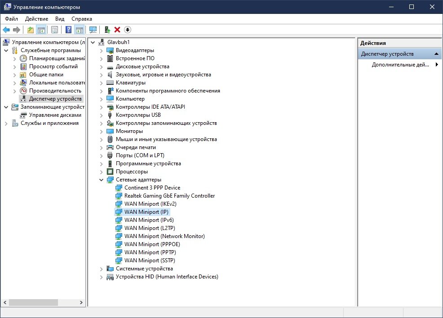Viewport: 443px width, 318px height.
Task: Select WAN Miniport (IKEv2)
Action: tap(151, 204)
